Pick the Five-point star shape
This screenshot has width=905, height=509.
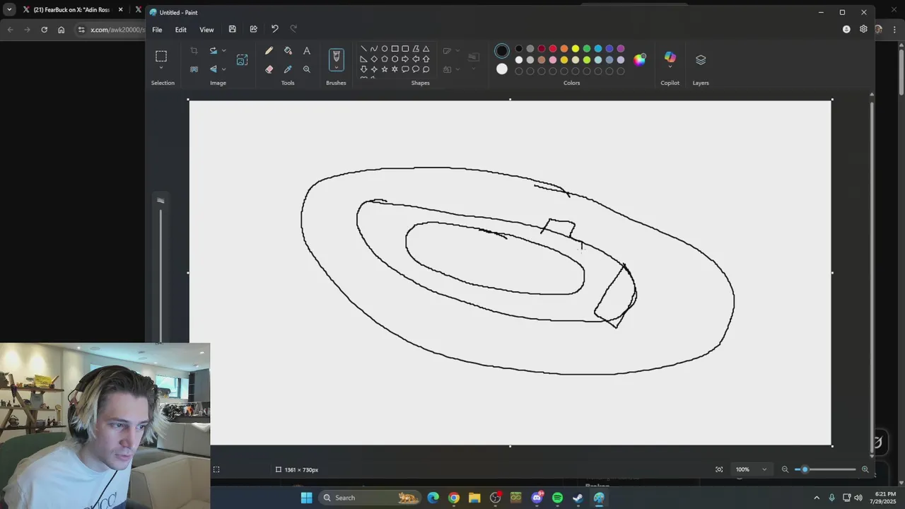(385, 69)
